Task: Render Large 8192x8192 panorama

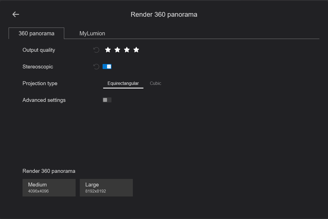Action: (x=106, y=188)
